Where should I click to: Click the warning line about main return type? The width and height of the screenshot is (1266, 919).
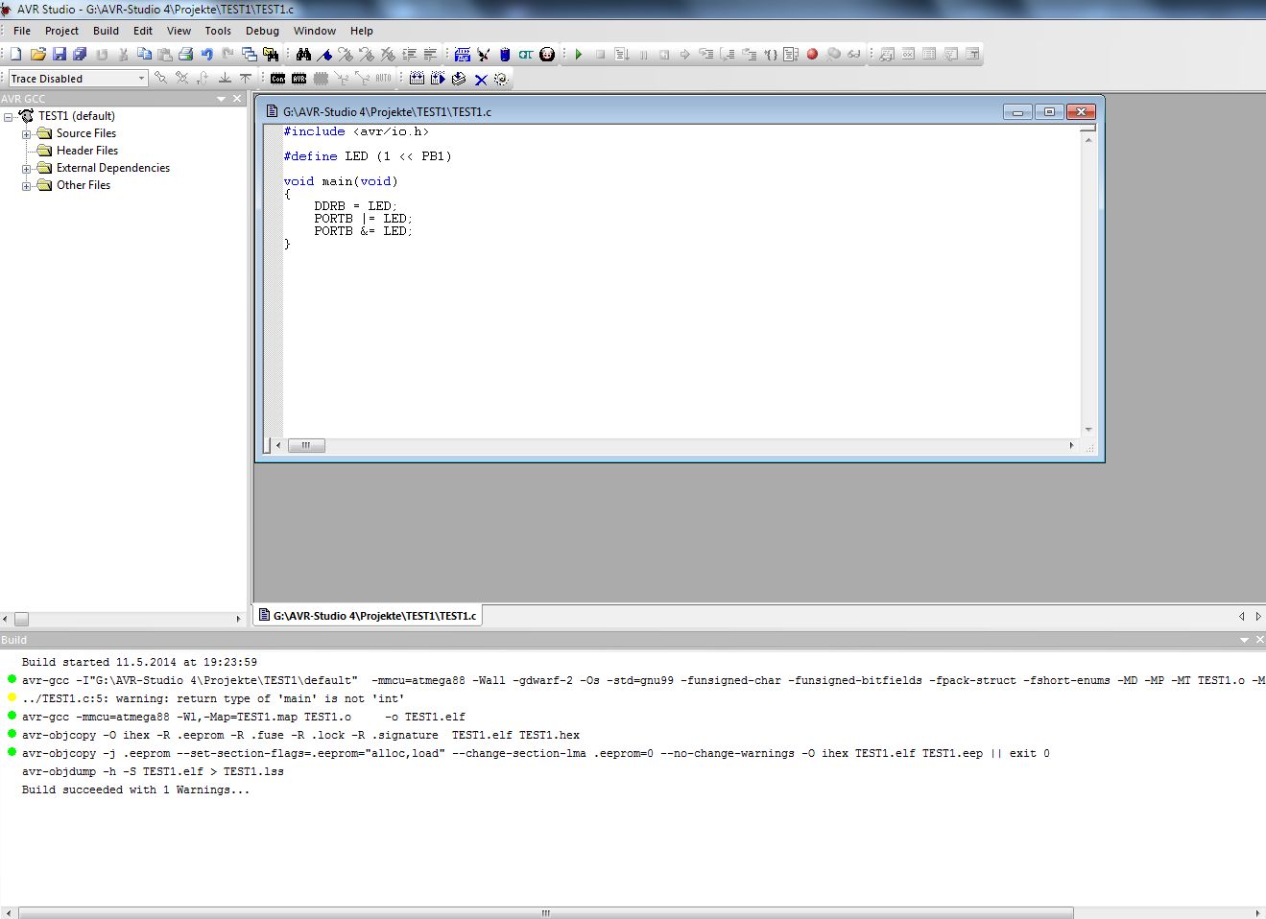pyautogui.click(x=213, y=698)
